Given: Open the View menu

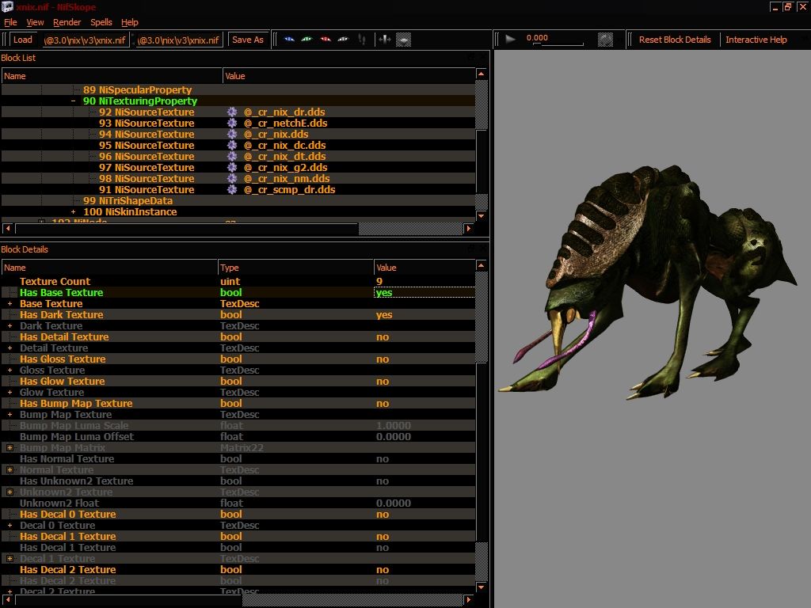Looking at the screenshot, I should tap(35, 22).
